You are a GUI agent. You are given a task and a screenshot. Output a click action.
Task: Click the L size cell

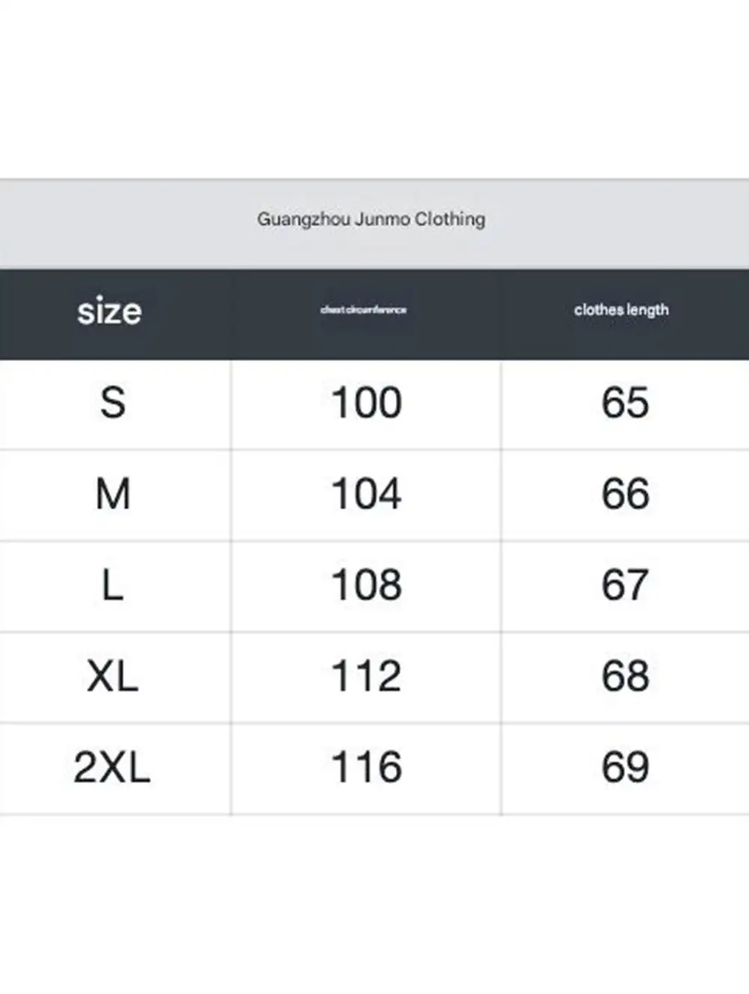112,585
